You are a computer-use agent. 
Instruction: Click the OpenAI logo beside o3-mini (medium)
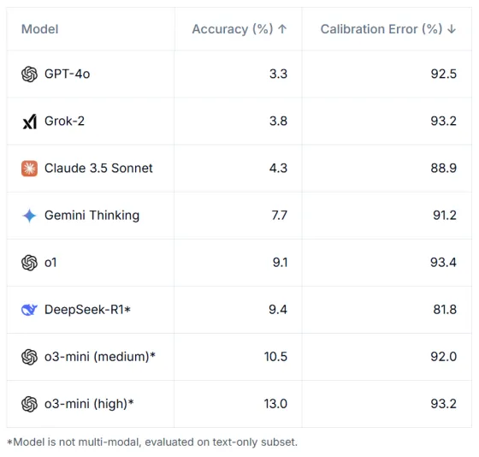tap(29, 357)
